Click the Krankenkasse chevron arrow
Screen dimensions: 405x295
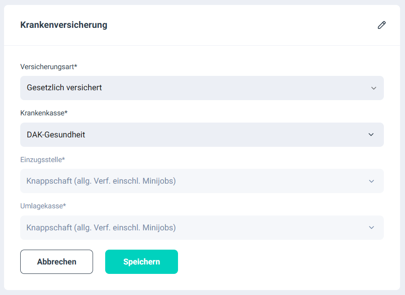(x=371, y=135)
